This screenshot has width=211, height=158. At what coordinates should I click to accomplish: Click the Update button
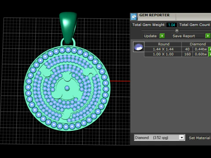[x=150, y=36]
